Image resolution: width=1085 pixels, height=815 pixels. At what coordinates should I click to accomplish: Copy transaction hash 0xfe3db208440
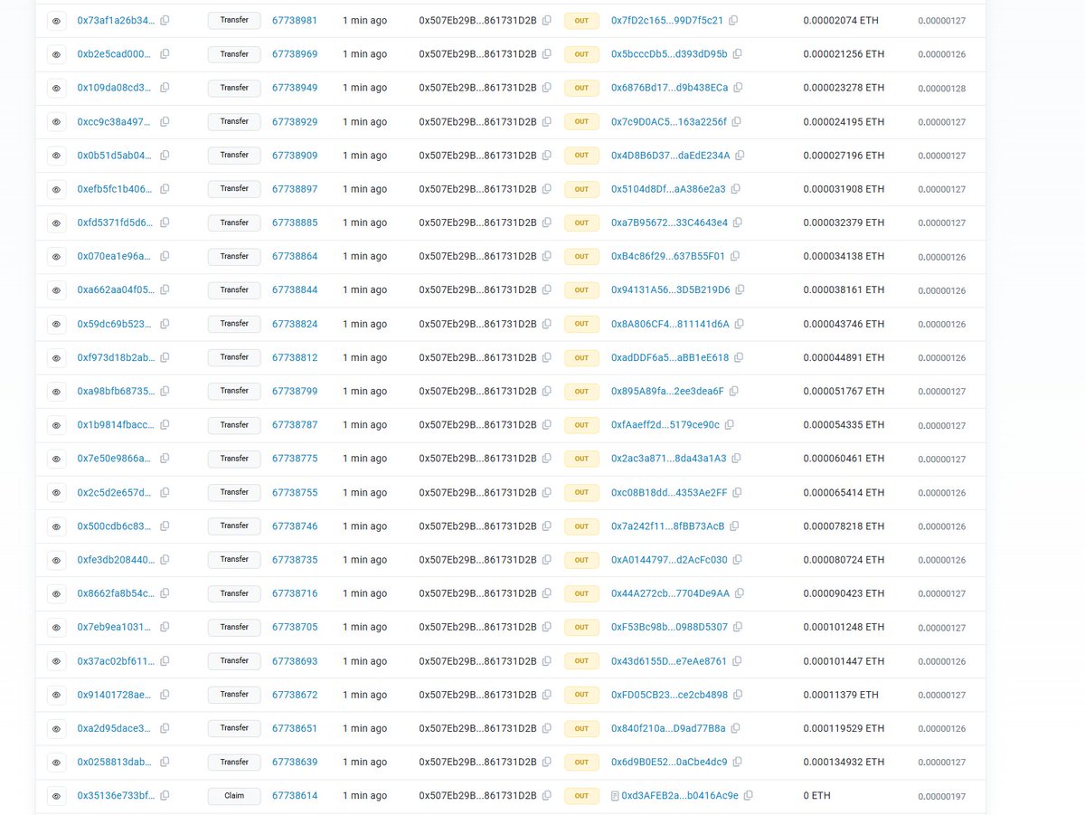165,560
